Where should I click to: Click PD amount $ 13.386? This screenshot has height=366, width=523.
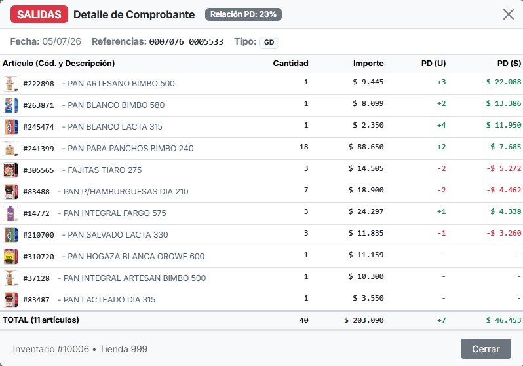pyautogui.click(x=503, y=103)
